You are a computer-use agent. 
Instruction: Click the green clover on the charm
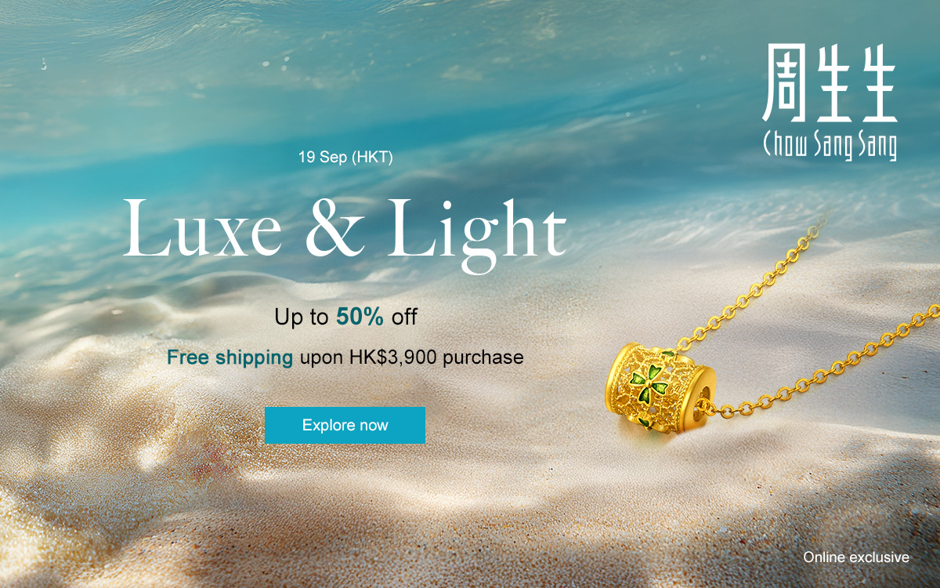(643, 381)
